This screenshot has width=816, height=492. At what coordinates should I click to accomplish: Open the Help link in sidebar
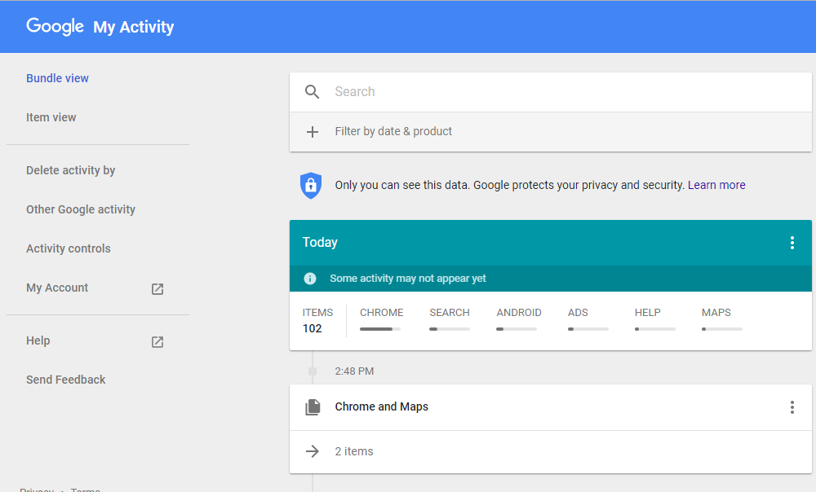click(38, 340)
